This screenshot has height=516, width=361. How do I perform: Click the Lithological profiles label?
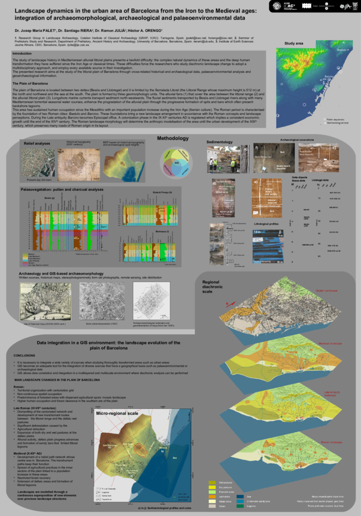pyautogui.click(x=267, y=224)
